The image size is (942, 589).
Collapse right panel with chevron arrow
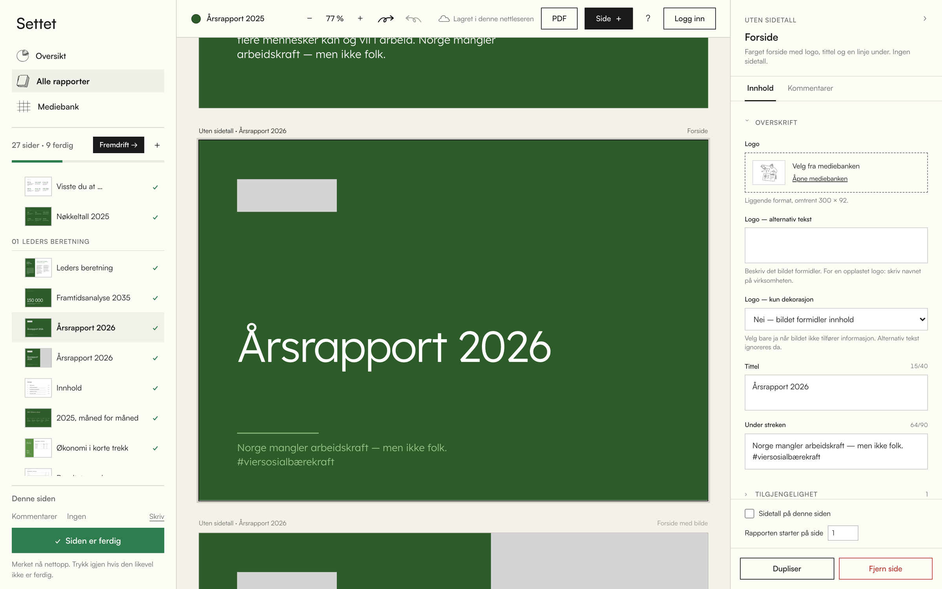point(925,18)
